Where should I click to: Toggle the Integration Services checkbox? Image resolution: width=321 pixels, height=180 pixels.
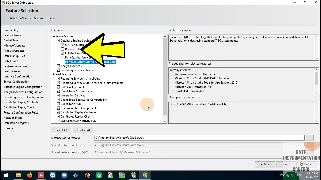click(x=58, y=96)
